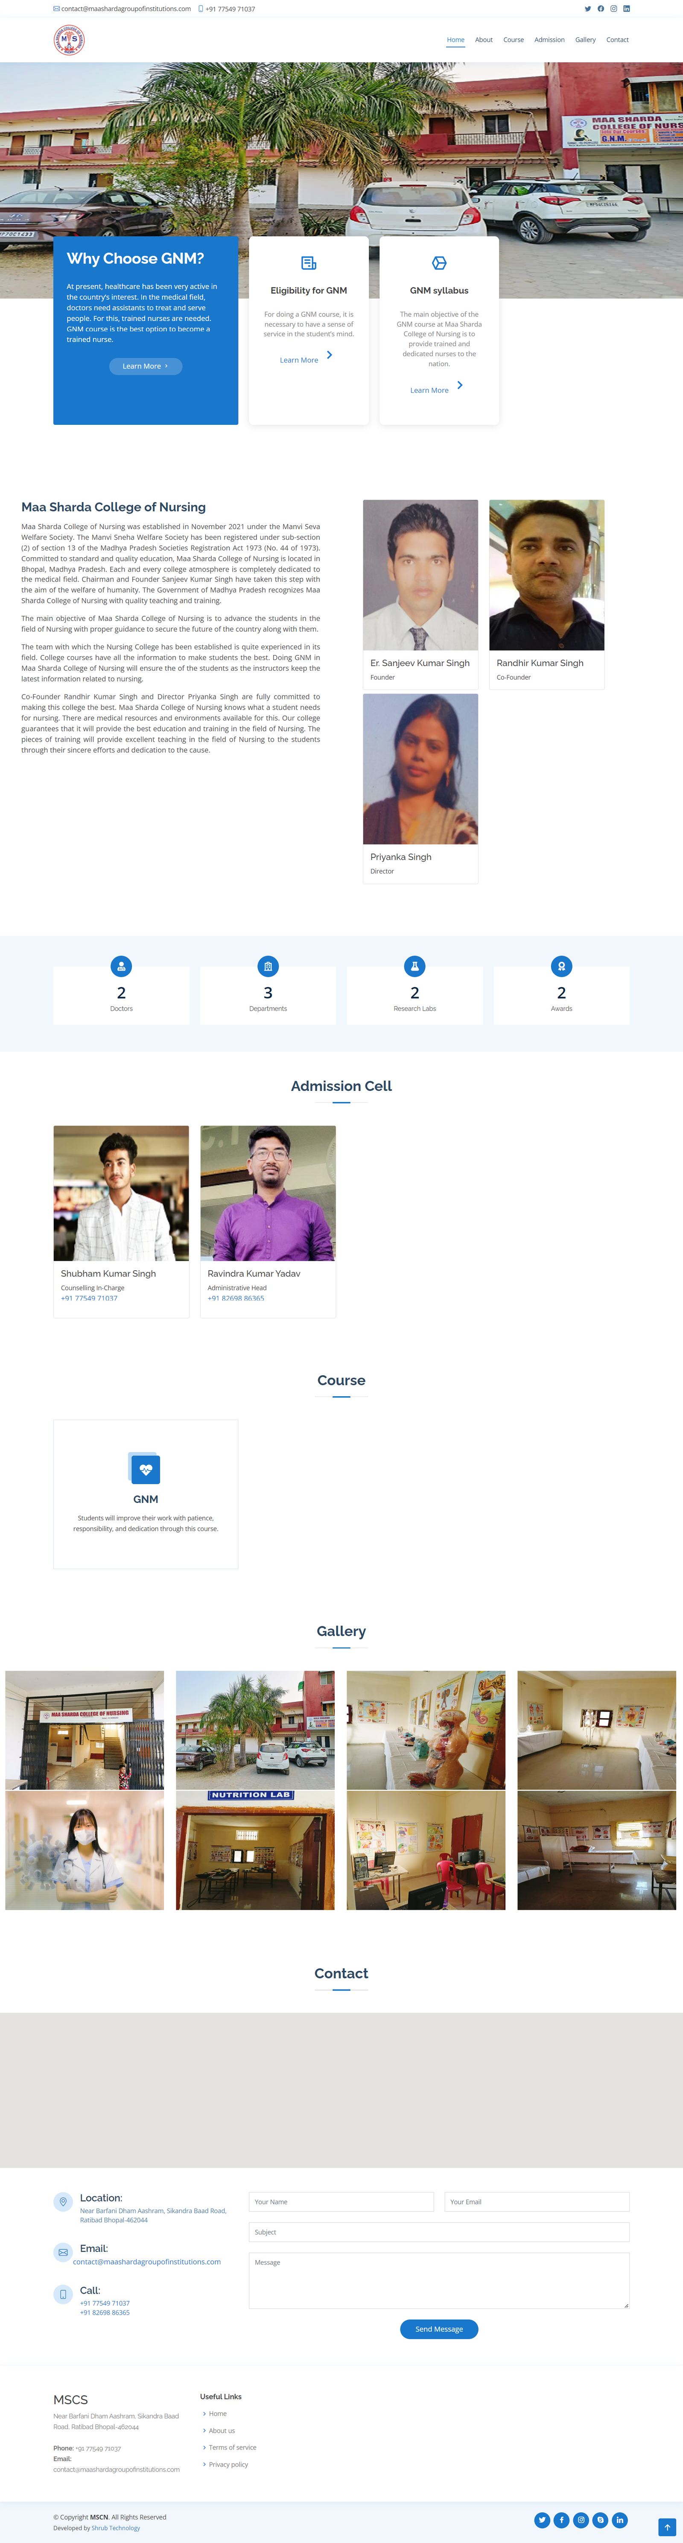Click Subject input field
Screen dimensions: 683x2543
[x=439, y=2232]
